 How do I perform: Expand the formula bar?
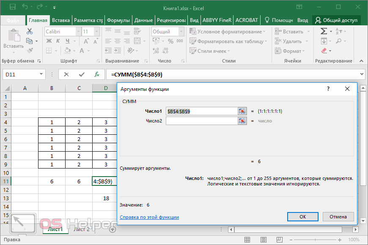(x=361, y=74)
